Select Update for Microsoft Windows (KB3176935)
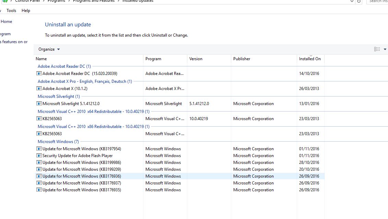Viewport: 388px width, 219px height. pyautogui.click(x=179, y=190)
